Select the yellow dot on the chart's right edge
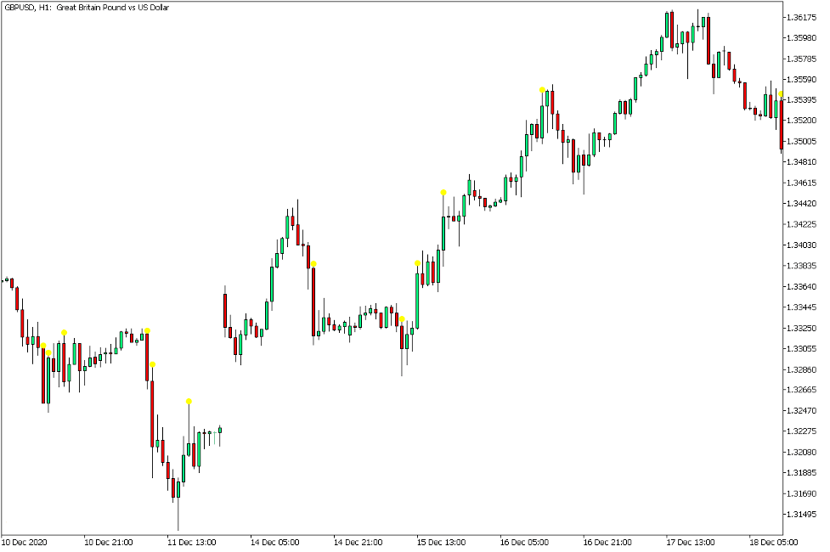The height and width of the screenshot is (552, 830). pos(781,94)
